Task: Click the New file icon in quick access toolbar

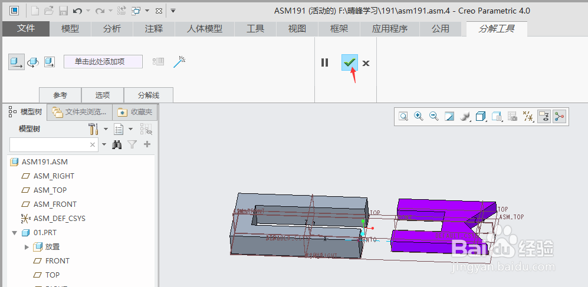Action: tap(35, 11)
